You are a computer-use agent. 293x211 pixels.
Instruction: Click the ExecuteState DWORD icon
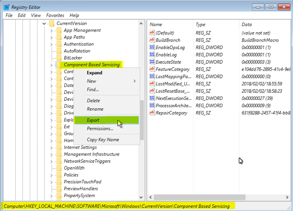(152, 62)
